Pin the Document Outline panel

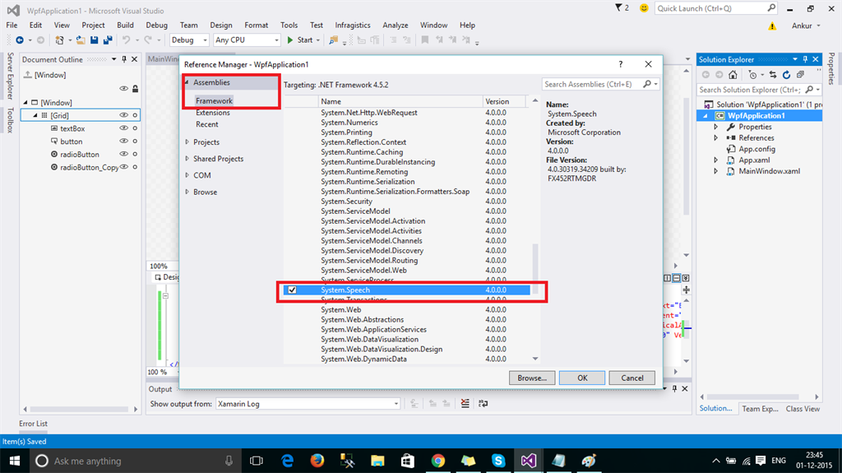click(x=125, y=59)
